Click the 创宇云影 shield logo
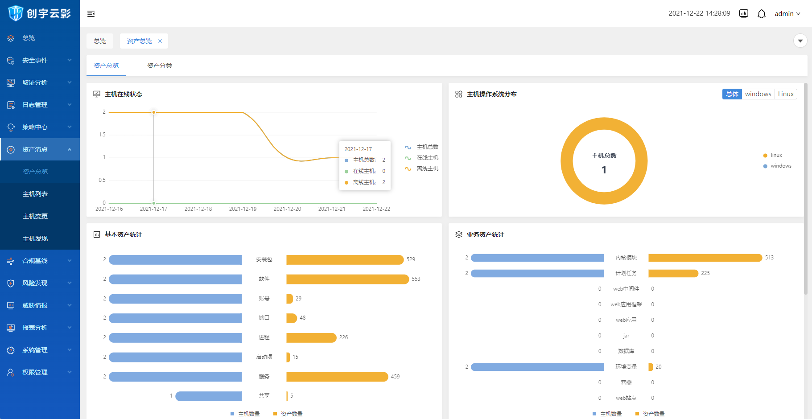Screen dimensions: 812x419 pyautogui.click(x=16, y=13)
